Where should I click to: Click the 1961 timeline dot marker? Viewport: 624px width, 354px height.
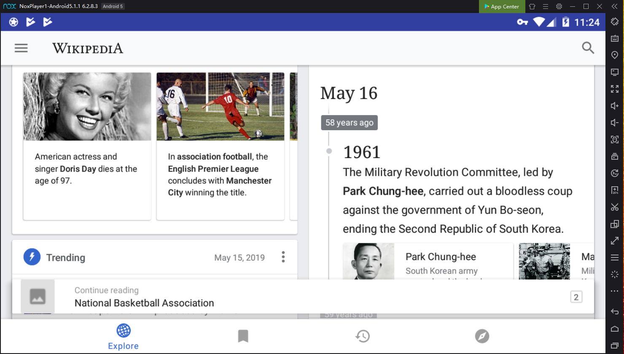[x=329, y=151]
